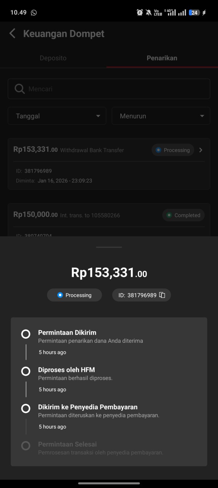This screenshot has height=488, width=218.
Task: Tap the search magnifier icon
Action: click(x=20, y=89)
